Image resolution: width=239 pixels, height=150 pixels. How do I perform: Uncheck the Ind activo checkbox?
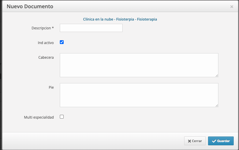tap(62, 42)
